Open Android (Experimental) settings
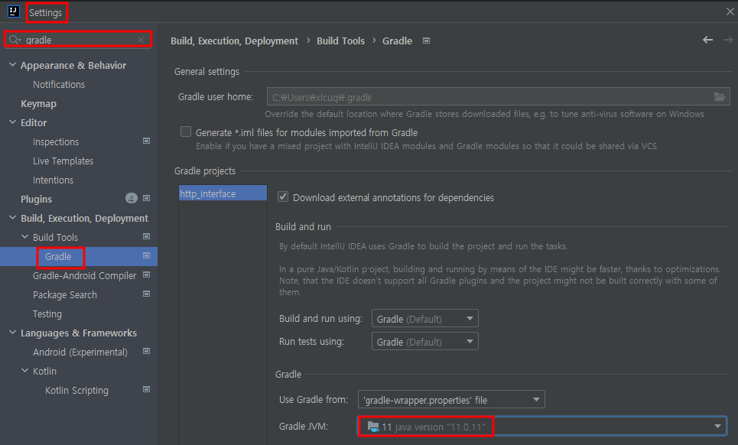This screenshot has width=738, height=445. [x=80, y=352]
